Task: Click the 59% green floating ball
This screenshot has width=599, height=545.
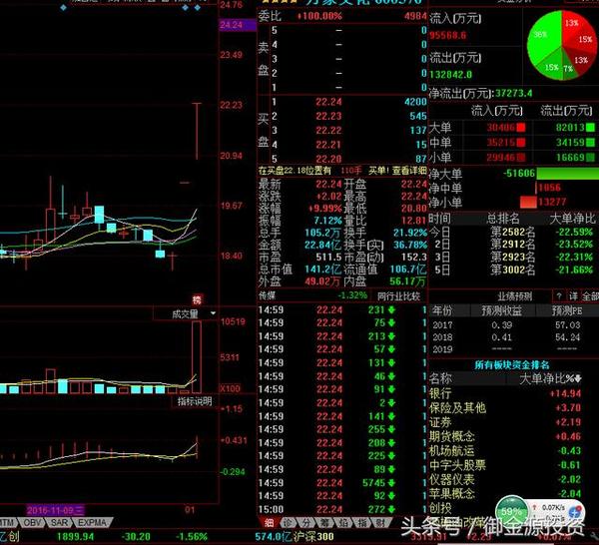Action: point(511,511)
